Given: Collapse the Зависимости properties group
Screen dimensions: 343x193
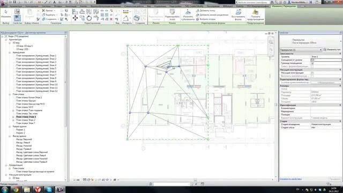Looking at the screenshot, I should (340, 54).
